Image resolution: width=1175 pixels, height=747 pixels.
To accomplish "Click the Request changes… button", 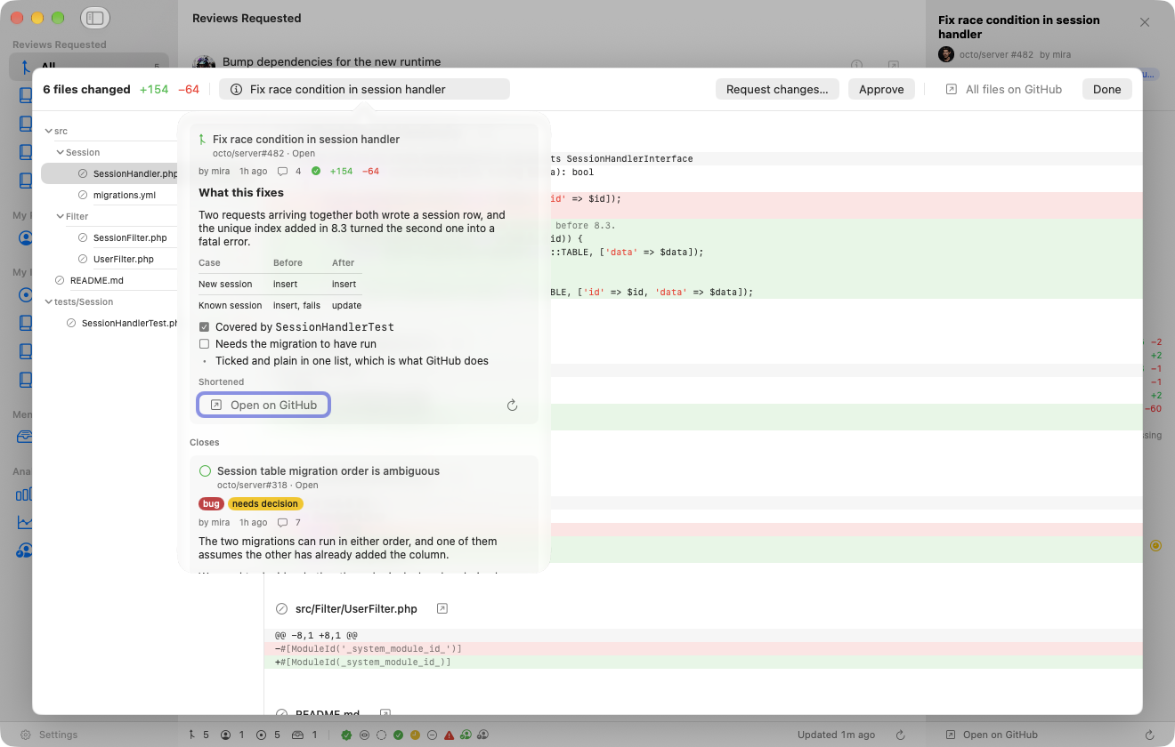I will (x=777, y=89).
